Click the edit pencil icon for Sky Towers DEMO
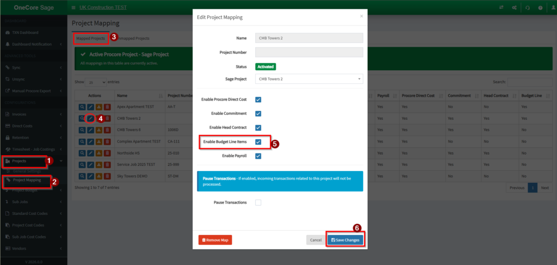 (x=91, y=176)
